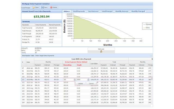Click the Save button in toolbar
Screen dimensions: 174x109
(44, 7)
